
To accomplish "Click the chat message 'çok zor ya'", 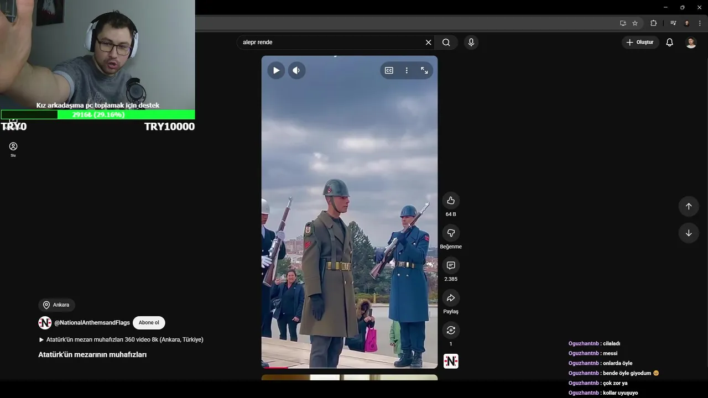I will pyautogui.click(x=615, y=383).
